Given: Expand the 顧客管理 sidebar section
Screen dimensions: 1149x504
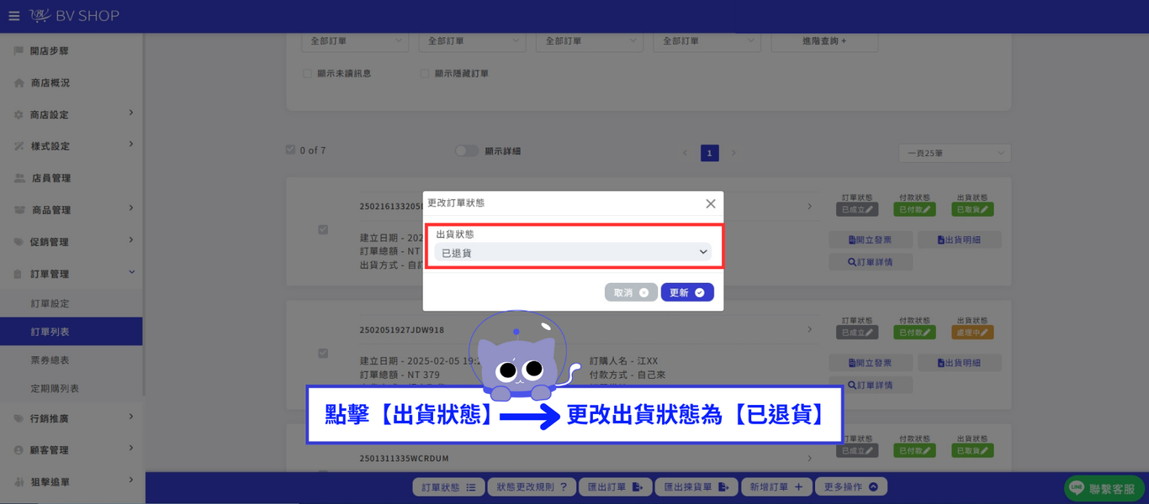Looking at the screenshot, I should click(x=71, y=450).
